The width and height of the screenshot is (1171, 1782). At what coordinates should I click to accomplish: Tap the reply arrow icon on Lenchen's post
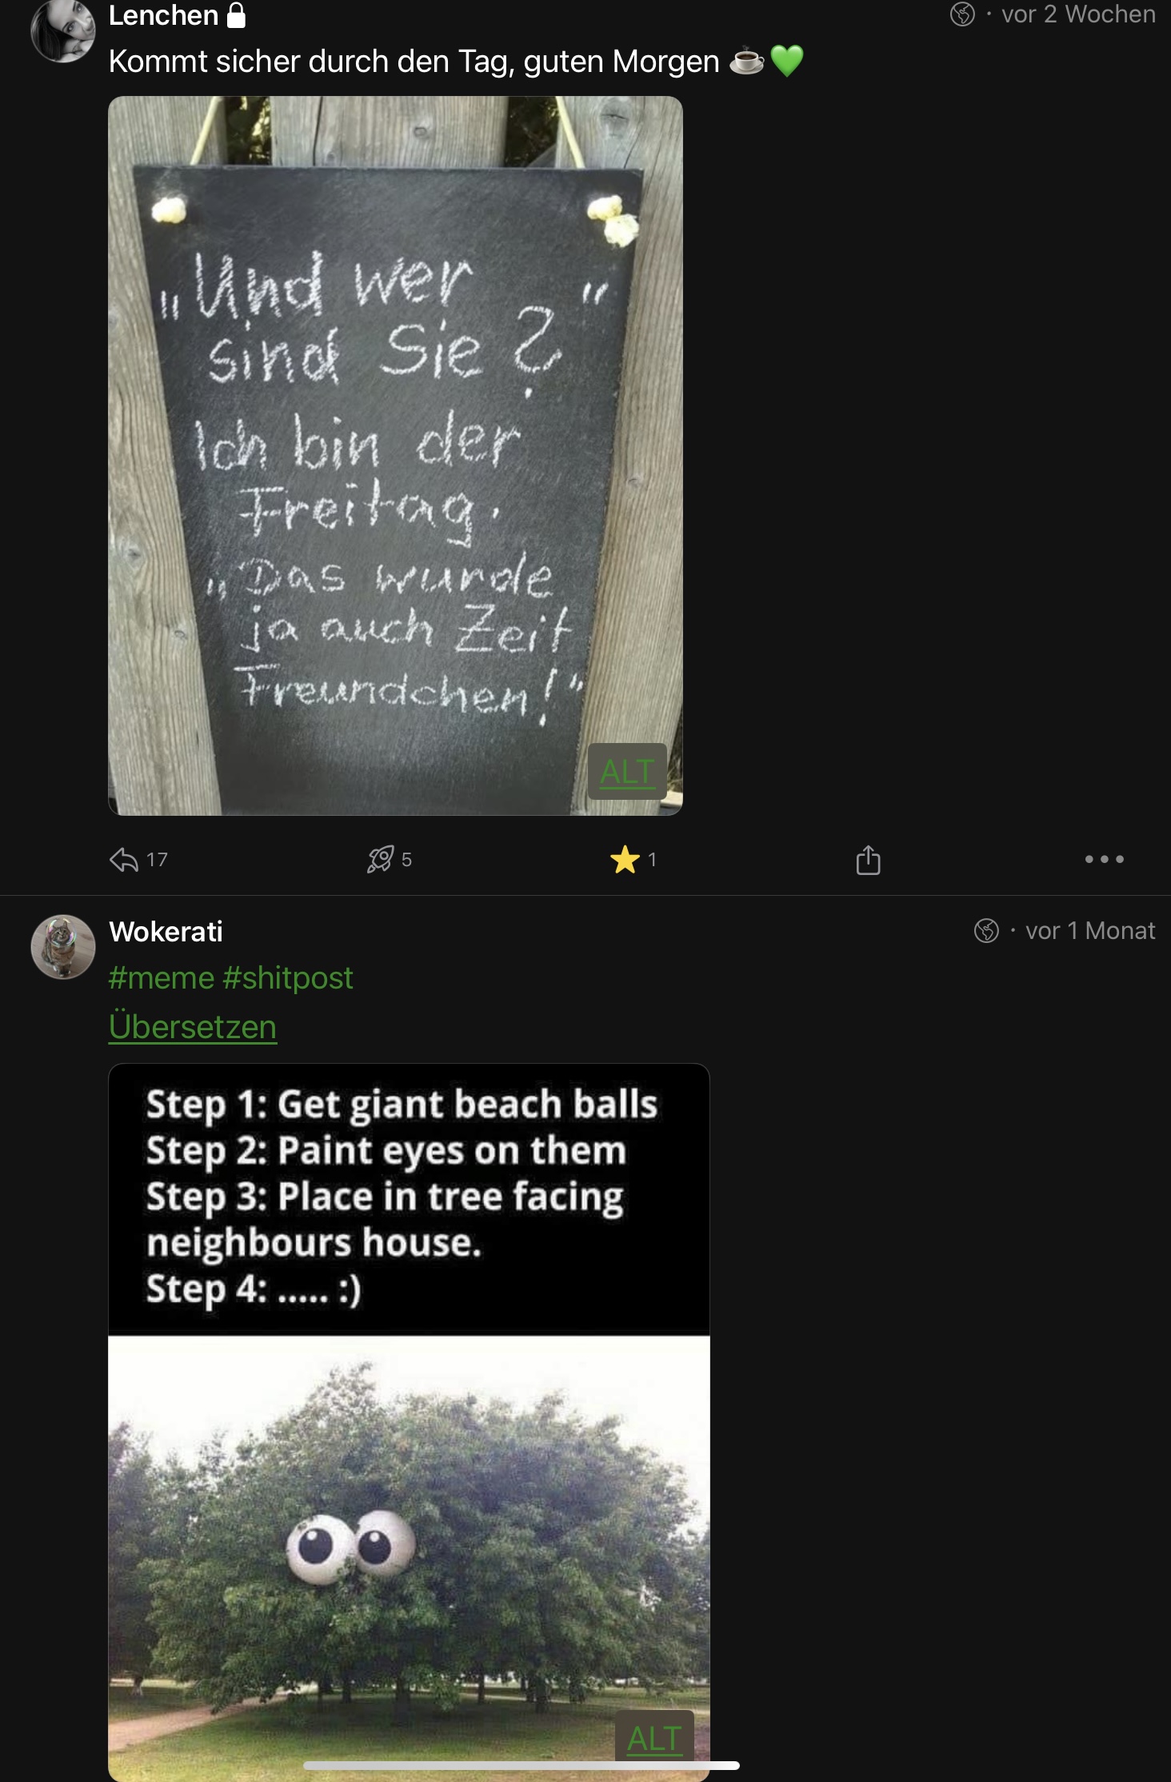[x=124, y=860]
